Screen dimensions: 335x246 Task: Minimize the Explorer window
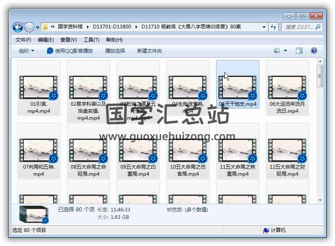pos(289,16)
